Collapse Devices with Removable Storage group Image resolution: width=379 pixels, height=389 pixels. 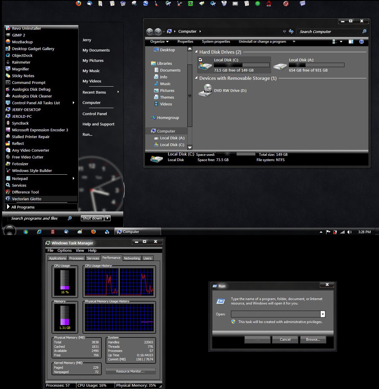[x=196, y=78]
